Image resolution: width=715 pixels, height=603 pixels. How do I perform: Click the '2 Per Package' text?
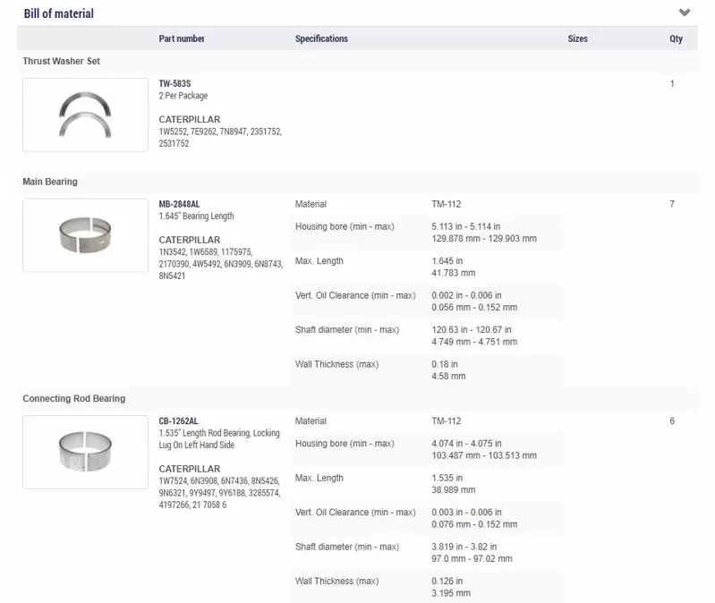183,95
